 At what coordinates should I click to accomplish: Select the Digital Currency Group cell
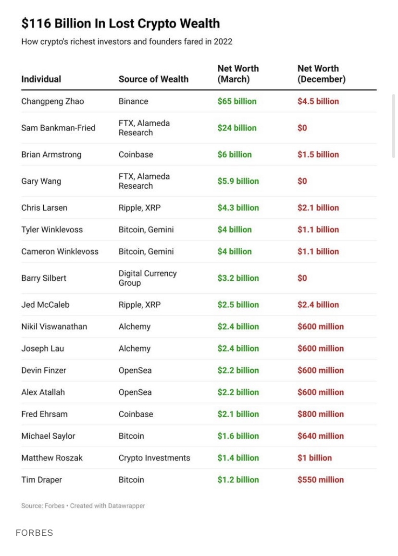pos(148,278)
